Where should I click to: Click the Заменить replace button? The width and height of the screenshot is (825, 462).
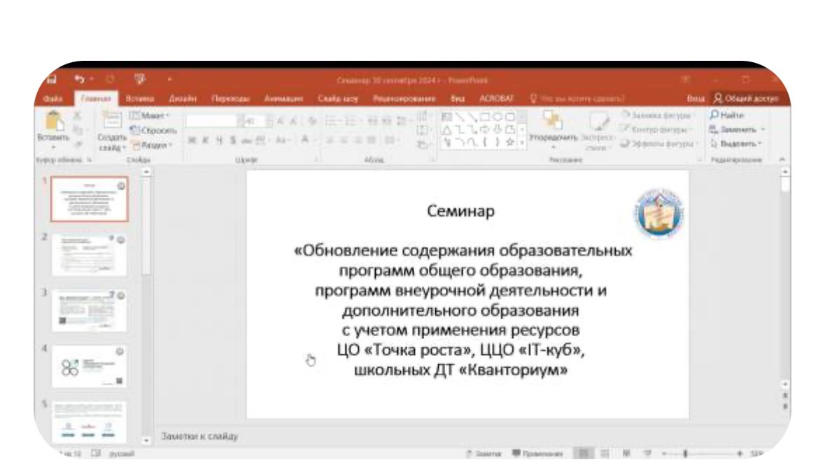tap(737, 129)
